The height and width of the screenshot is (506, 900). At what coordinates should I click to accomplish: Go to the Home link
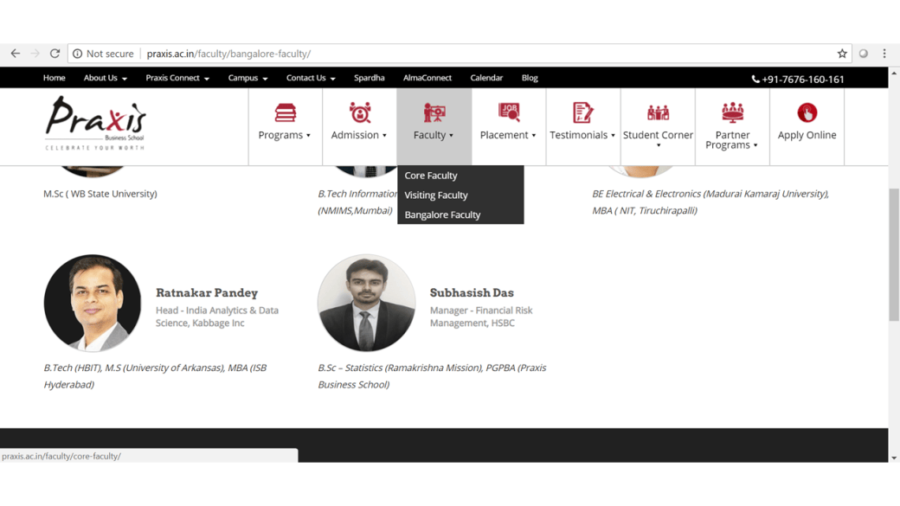54,78
